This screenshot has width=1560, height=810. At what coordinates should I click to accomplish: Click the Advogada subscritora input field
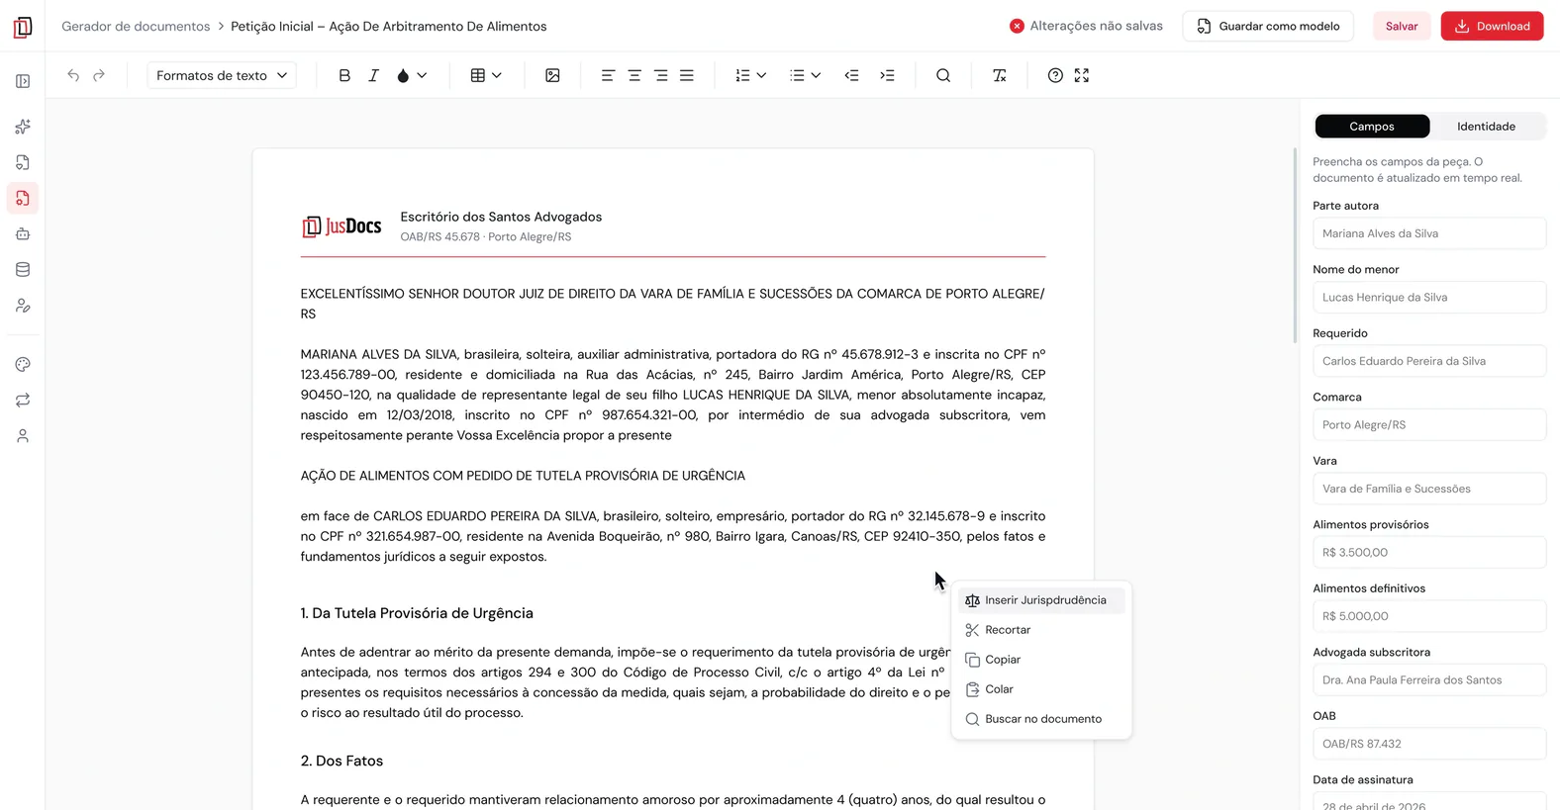tap(1429, 679)
